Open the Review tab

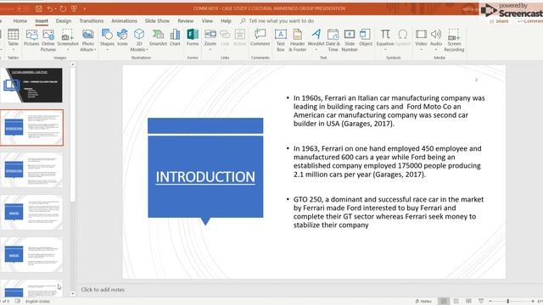tap(186, 20)
